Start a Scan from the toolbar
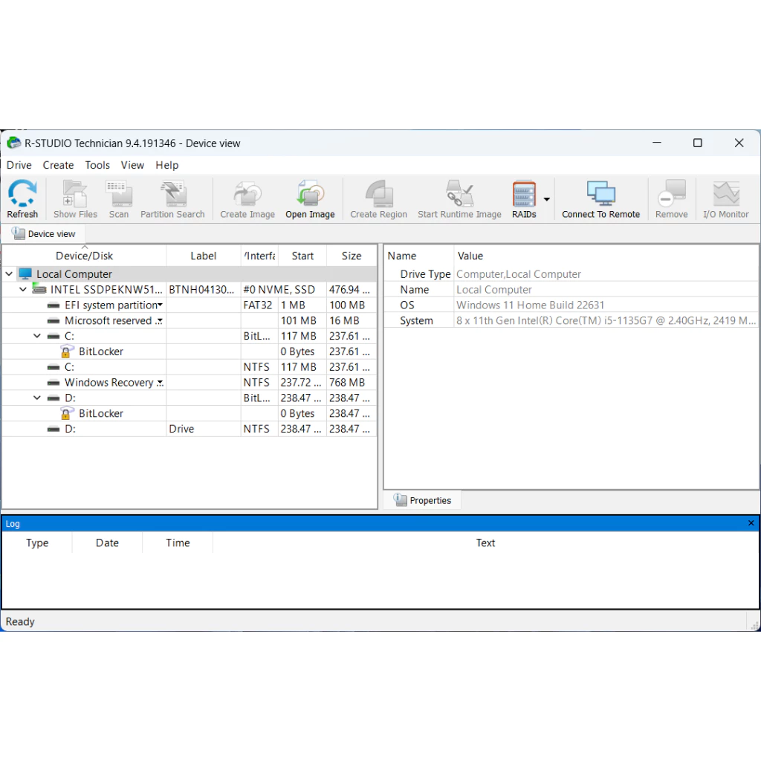Image resolution: width=761 pixels, height=761 pixels. click(x=119, y=199)
